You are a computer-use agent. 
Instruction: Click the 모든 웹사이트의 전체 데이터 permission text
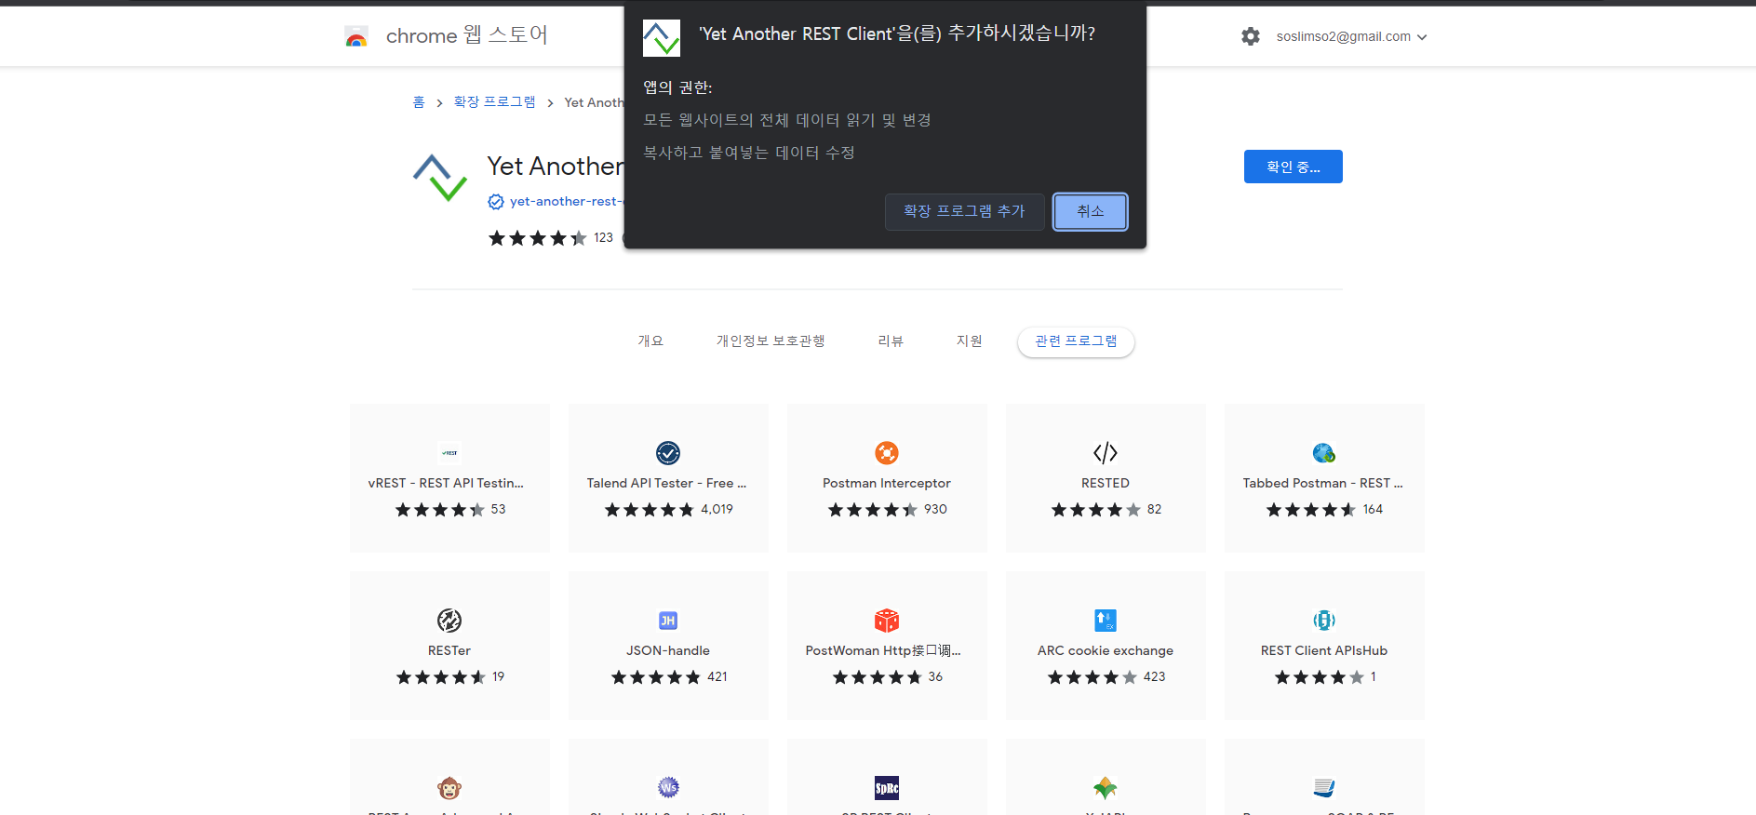click(787, 120)
